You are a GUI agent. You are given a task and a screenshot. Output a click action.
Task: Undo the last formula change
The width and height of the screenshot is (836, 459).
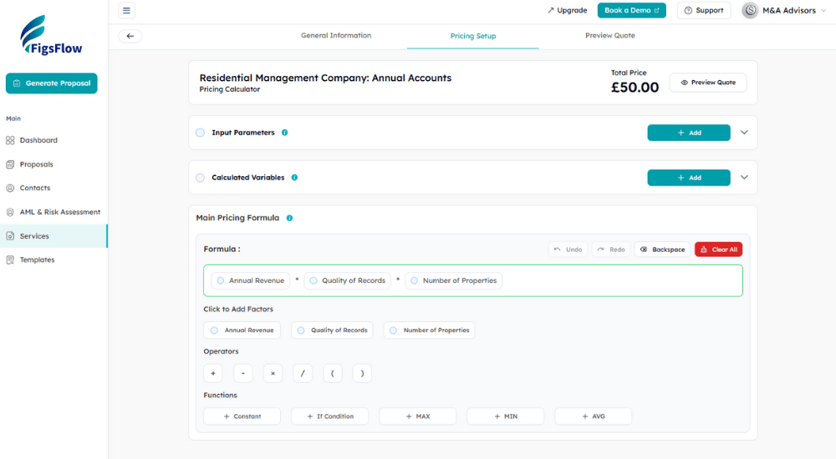point(568,250)
